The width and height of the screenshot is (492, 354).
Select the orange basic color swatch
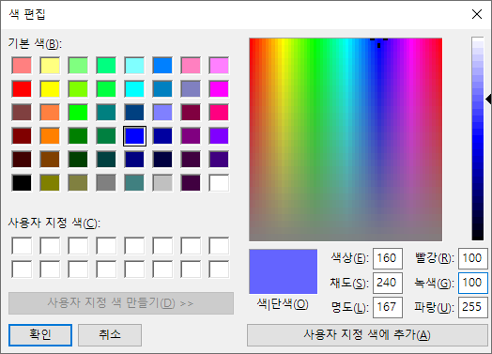50,136
